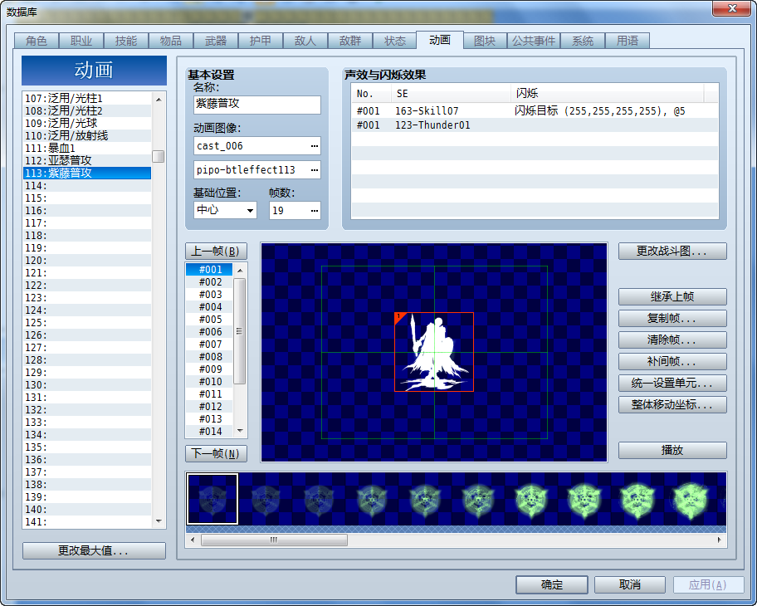Select the brightest green cell at the strip's right end
The width and height of the screenshot is (757, 606).
(x=691, y=499)
